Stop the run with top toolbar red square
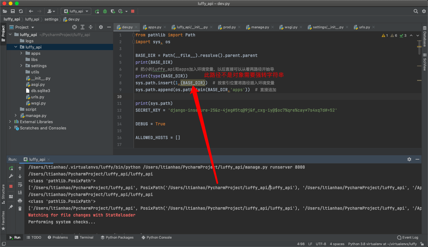428x247 pixels. click(133, 11)
